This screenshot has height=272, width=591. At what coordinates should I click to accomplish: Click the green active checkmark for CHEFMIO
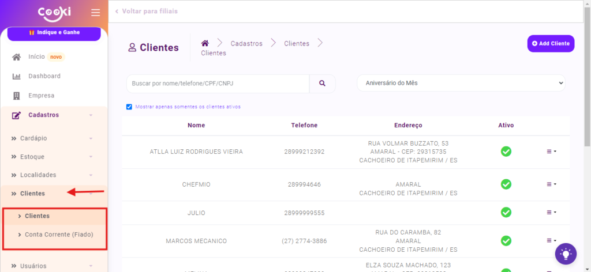pyautogui.click(x=506, y=184)
